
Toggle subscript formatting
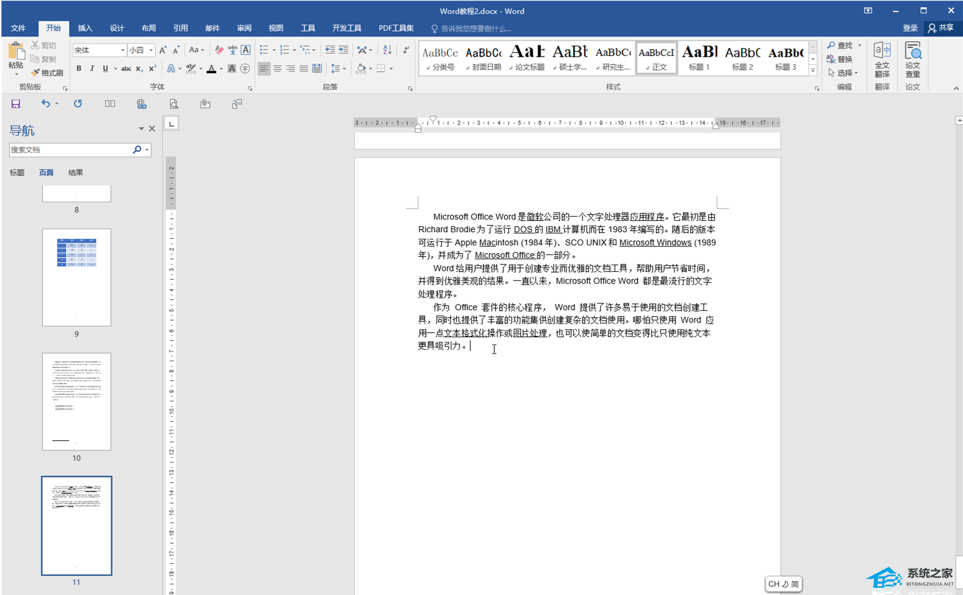tap(139, 69)
